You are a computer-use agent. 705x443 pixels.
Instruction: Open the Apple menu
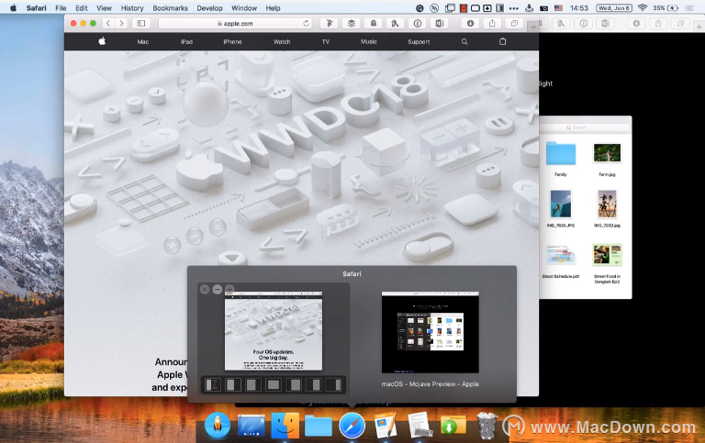(13, 7)
